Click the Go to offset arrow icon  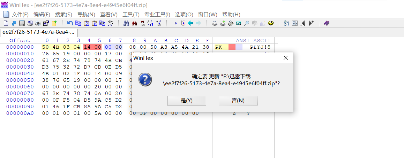point(174,23)
